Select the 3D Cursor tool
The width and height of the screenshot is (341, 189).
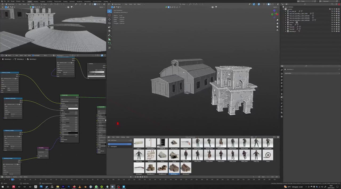109,15
